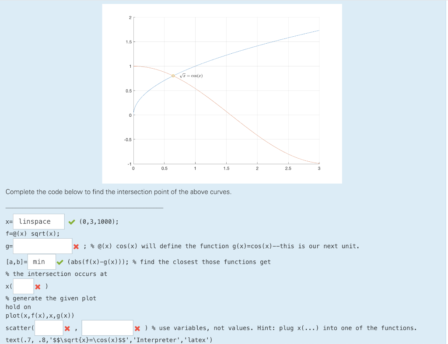Click the x( index input box
This screenshot has width=448, height=344.
coord(23,286)
